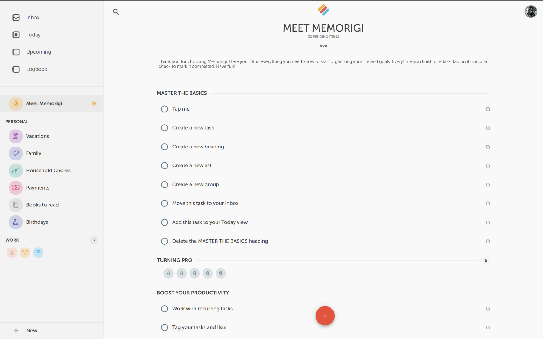Select the blue collapsed Work list icon
The width and height of the screenshot is (543, 339).
(38, 253)
